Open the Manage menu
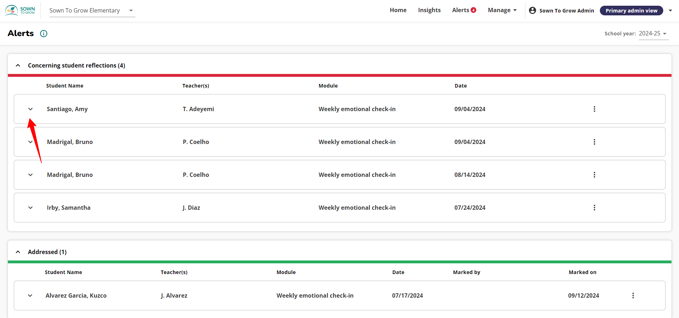This screenshot has height=318, width=679. [502, 10]
